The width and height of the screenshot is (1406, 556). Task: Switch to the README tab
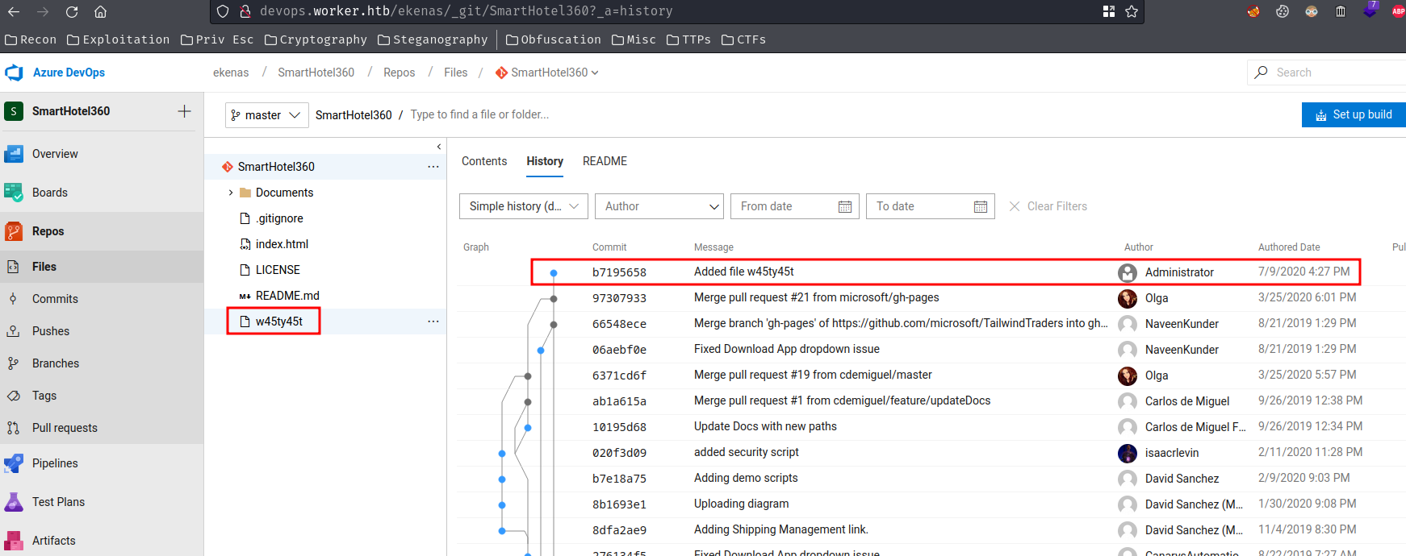pos(605,161)
